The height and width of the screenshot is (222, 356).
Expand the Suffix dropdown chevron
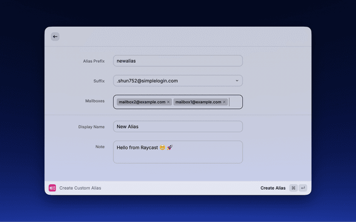coord(236,81)
